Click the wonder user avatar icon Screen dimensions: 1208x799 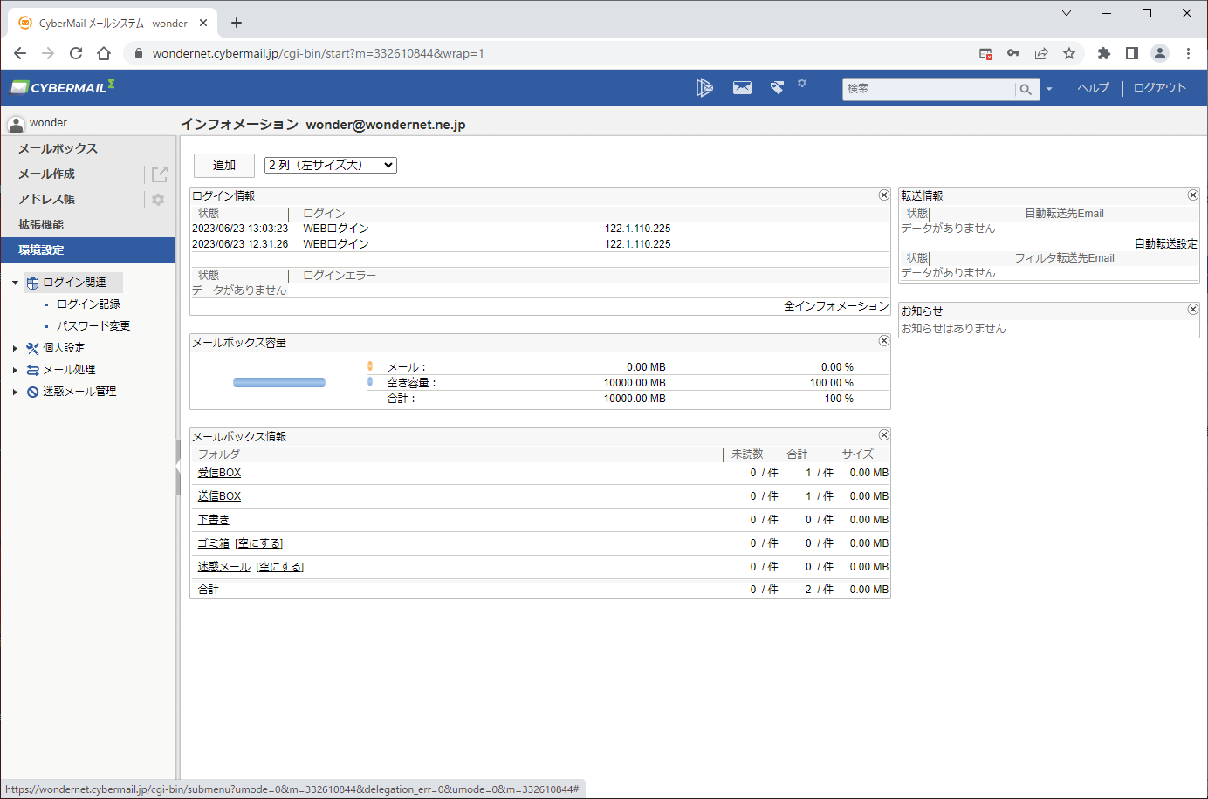pyautogui.click(x=16, y=123)
